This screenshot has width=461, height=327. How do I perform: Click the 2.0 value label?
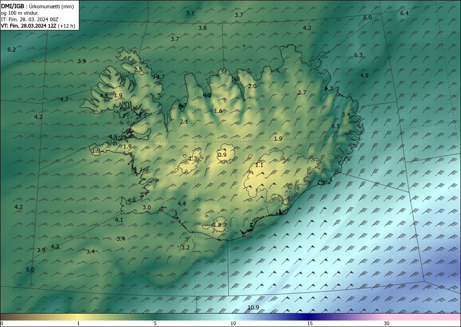(252, 86)
